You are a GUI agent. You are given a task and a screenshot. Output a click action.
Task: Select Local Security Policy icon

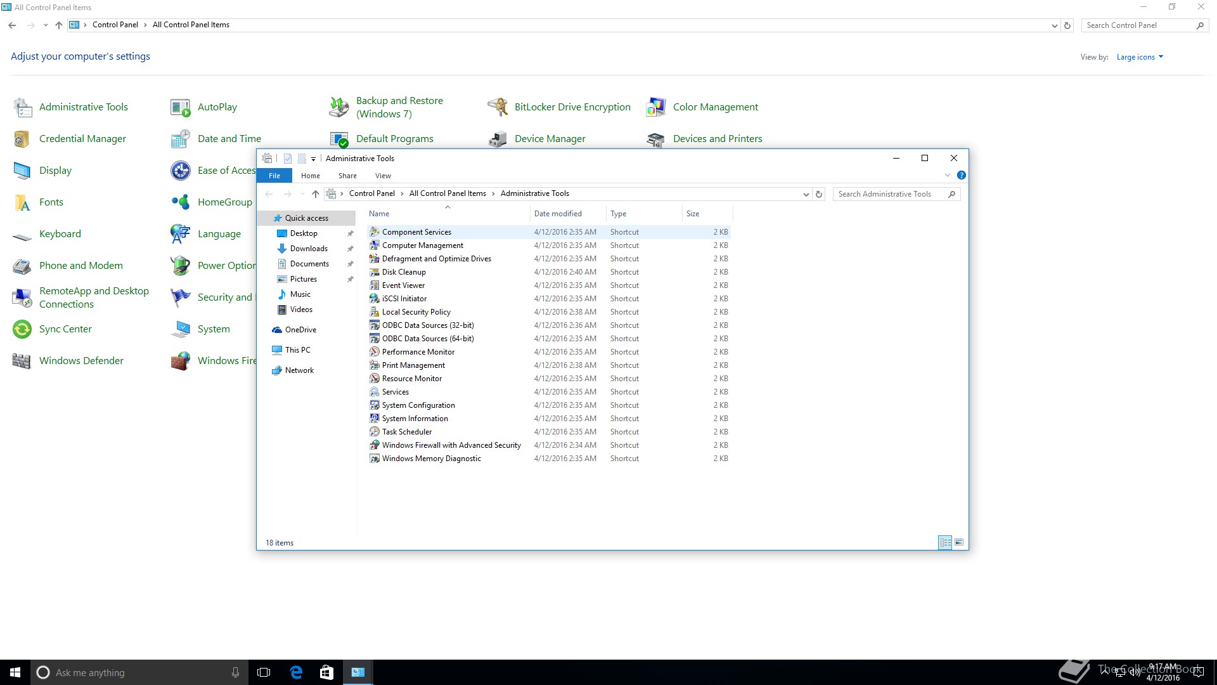tap(375, 312)
